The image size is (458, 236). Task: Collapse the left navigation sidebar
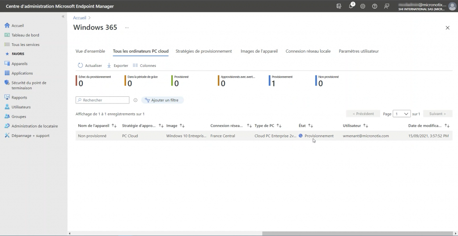tap(63, 17)
